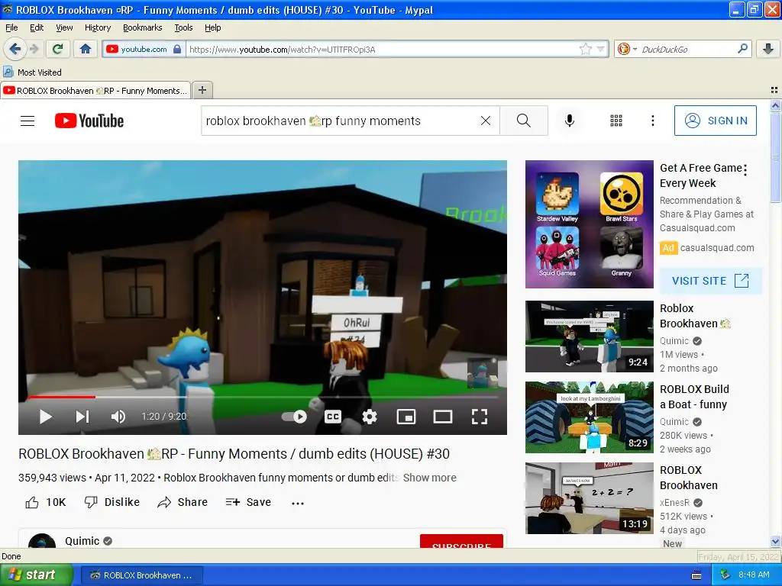The height and width of the screenshot is (586, 782).
Task: Open the list all tabs button
Action: 774,90
